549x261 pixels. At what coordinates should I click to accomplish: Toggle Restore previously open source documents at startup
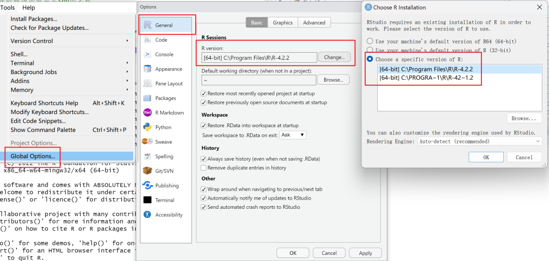203,102
